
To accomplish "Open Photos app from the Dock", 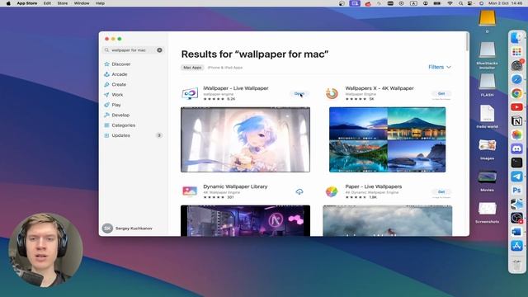I will 516,134.
